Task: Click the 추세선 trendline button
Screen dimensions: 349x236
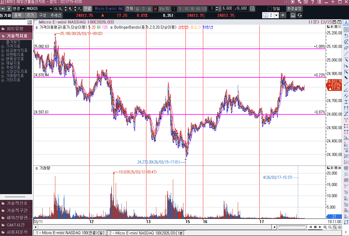Action: pyautogui.click(x=56, y=15)
